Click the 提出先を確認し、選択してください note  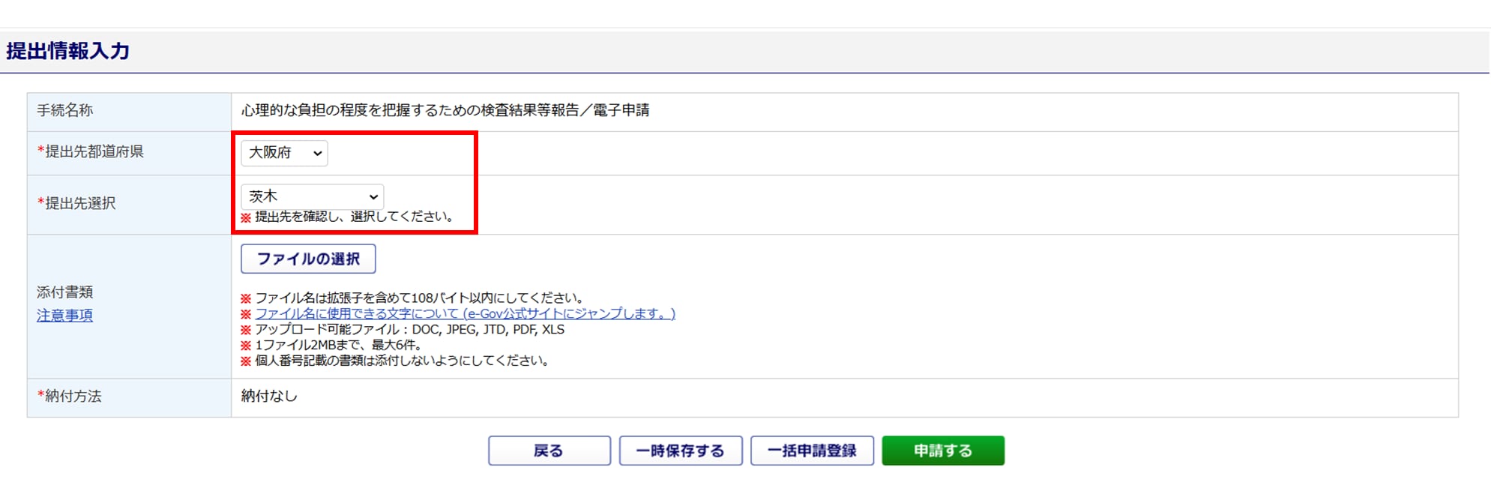point(353,217)
